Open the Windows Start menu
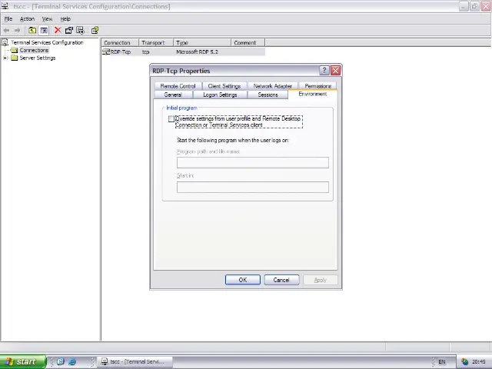 coord(23,362)
